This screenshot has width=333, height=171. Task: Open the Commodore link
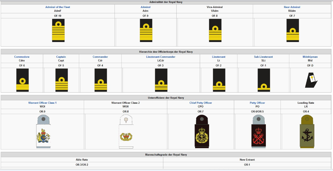[x=22, y=57]
